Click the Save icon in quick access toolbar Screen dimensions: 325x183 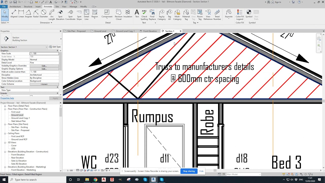(x=15, y=2)
